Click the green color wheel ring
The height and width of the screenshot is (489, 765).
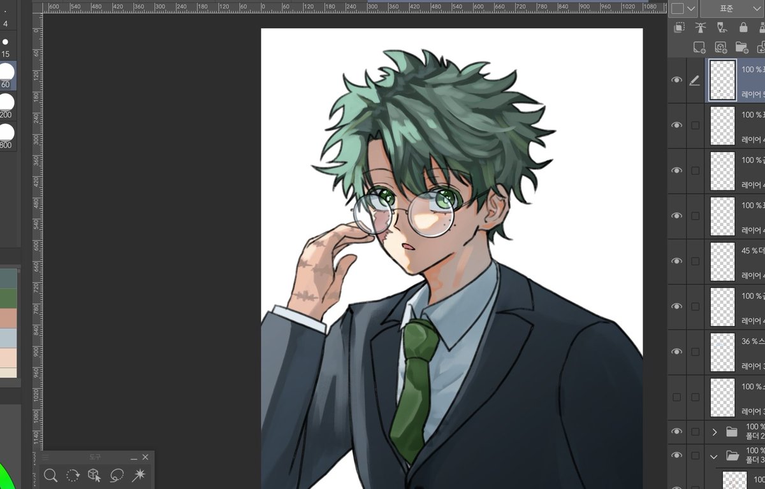click(4, 479)
